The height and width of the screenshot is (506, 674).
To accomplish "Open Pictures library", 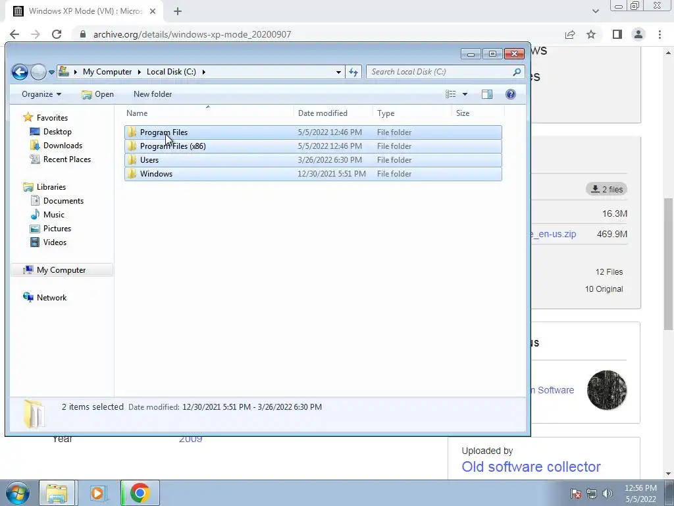I will pyautogui.click(x=57, y=228).
